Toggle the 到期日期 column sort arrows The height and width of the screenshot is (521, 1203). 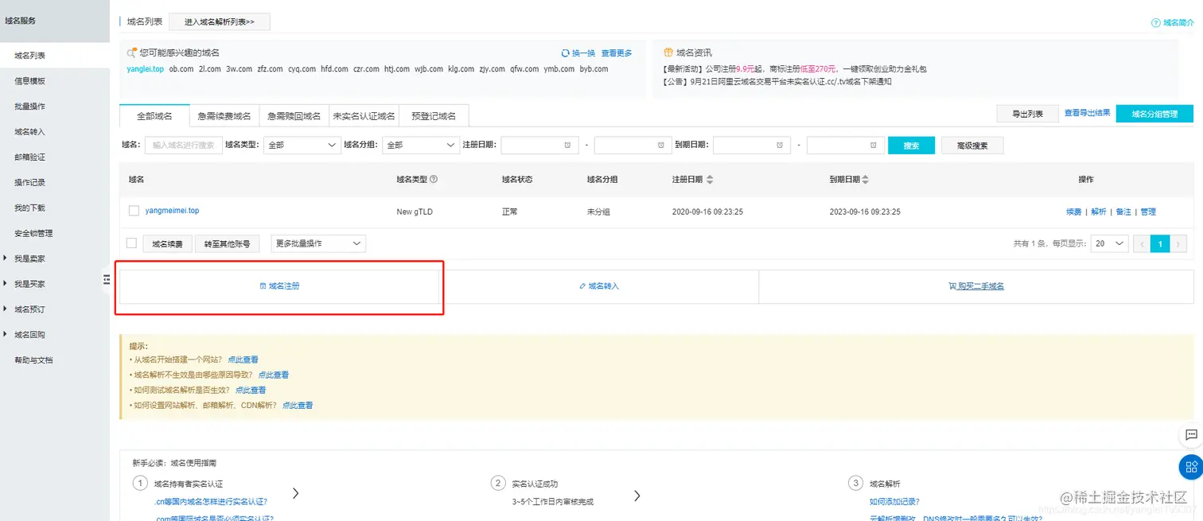(866, 179)
